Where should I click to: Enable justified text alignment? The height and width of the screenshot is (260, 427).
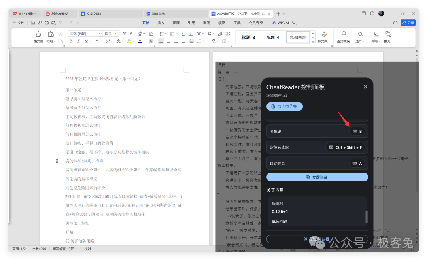click(183, 41)
